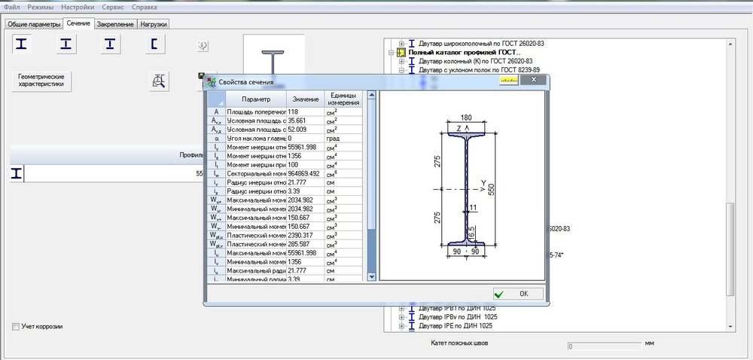Pick the third I-beam section icon
This screenshot has width=753, height=360.
click(x=111, y=44)
